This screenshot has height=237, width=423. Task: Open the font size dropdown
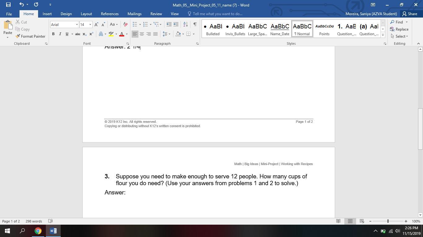pos(90,24)
